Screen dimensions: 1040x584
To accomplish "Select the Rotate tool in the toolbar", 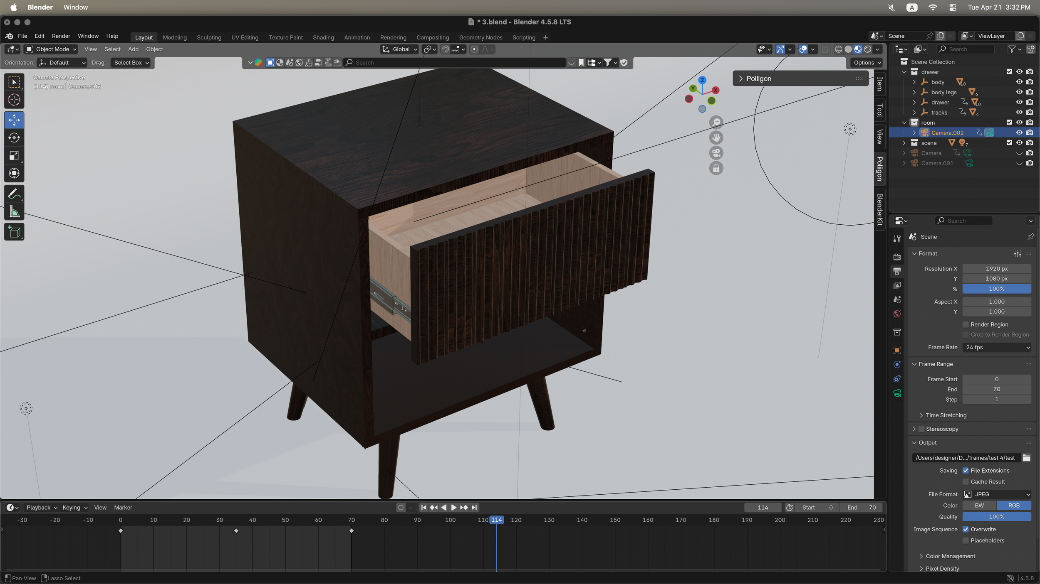I will click(x=14, y=138).
